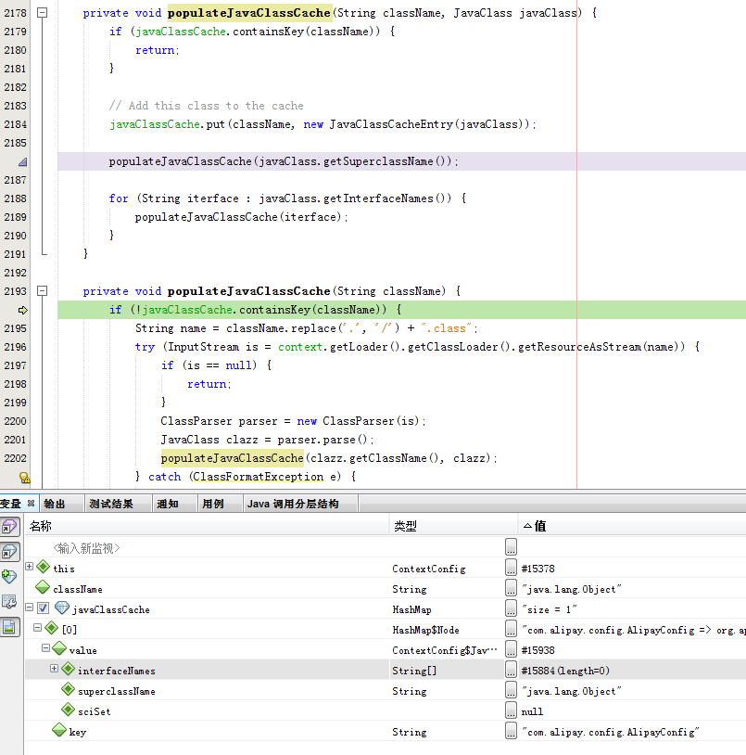Open value editor button for 'this' row
Screen dimensions: 746x755
click(x=511, y=568)
